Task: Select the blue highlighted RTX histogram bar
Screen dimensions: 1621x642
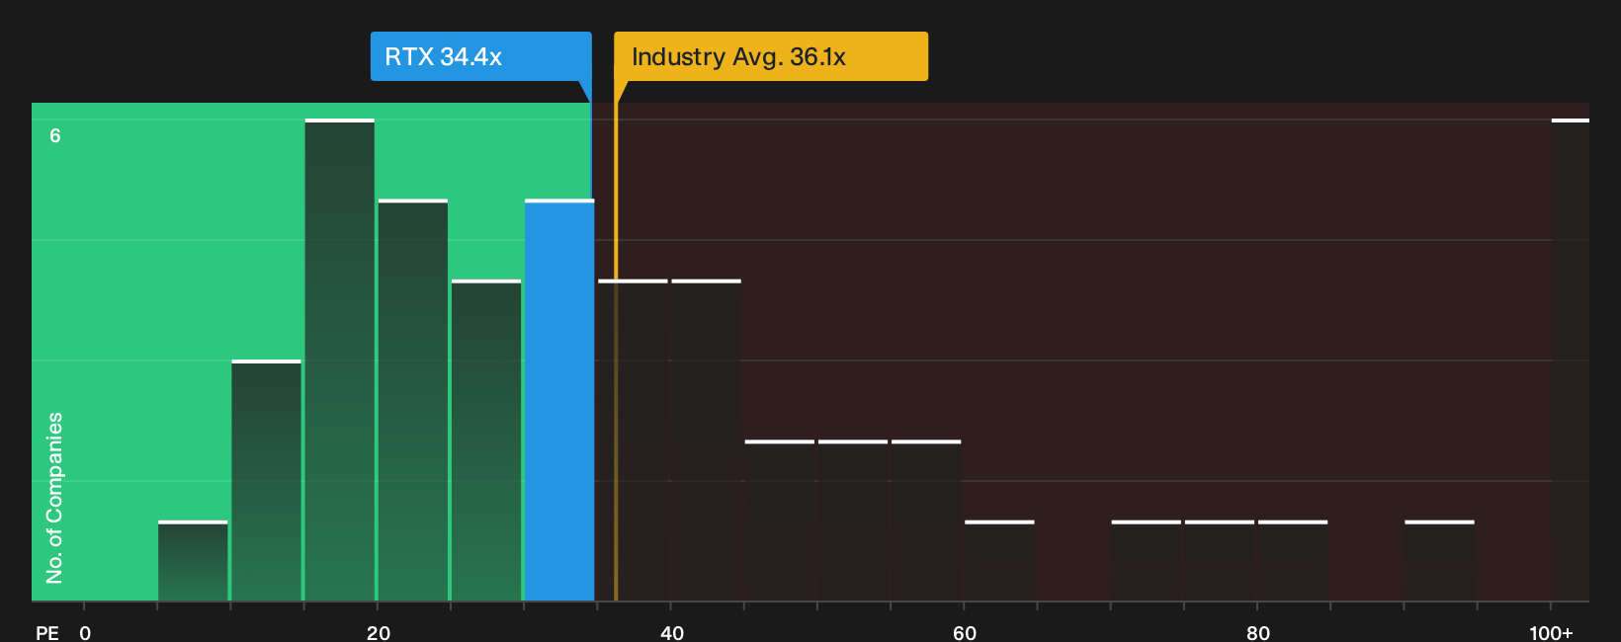Action: coord(559,400)
